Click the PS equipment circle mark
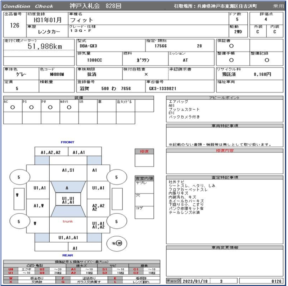The image size is (288, 286). (x=31, y=108)
